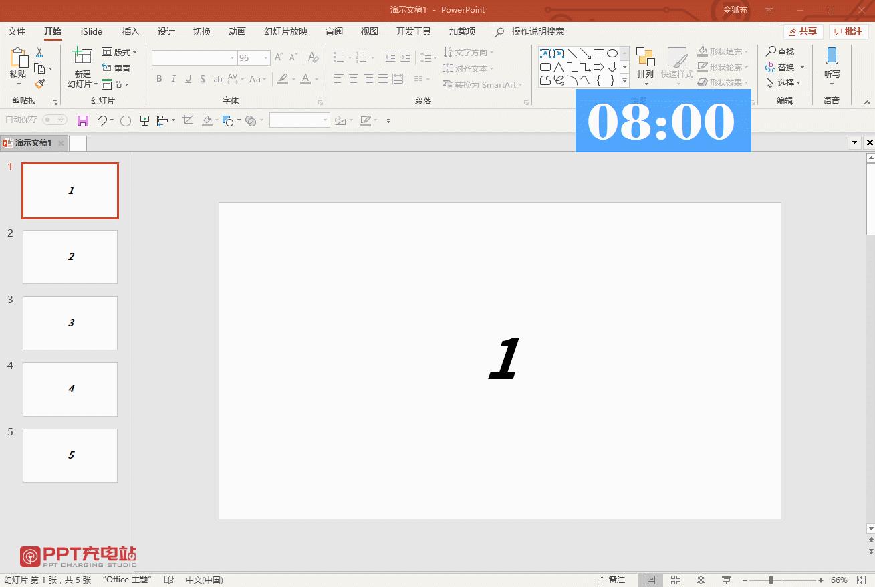Click fit slide to window icon

862,580
